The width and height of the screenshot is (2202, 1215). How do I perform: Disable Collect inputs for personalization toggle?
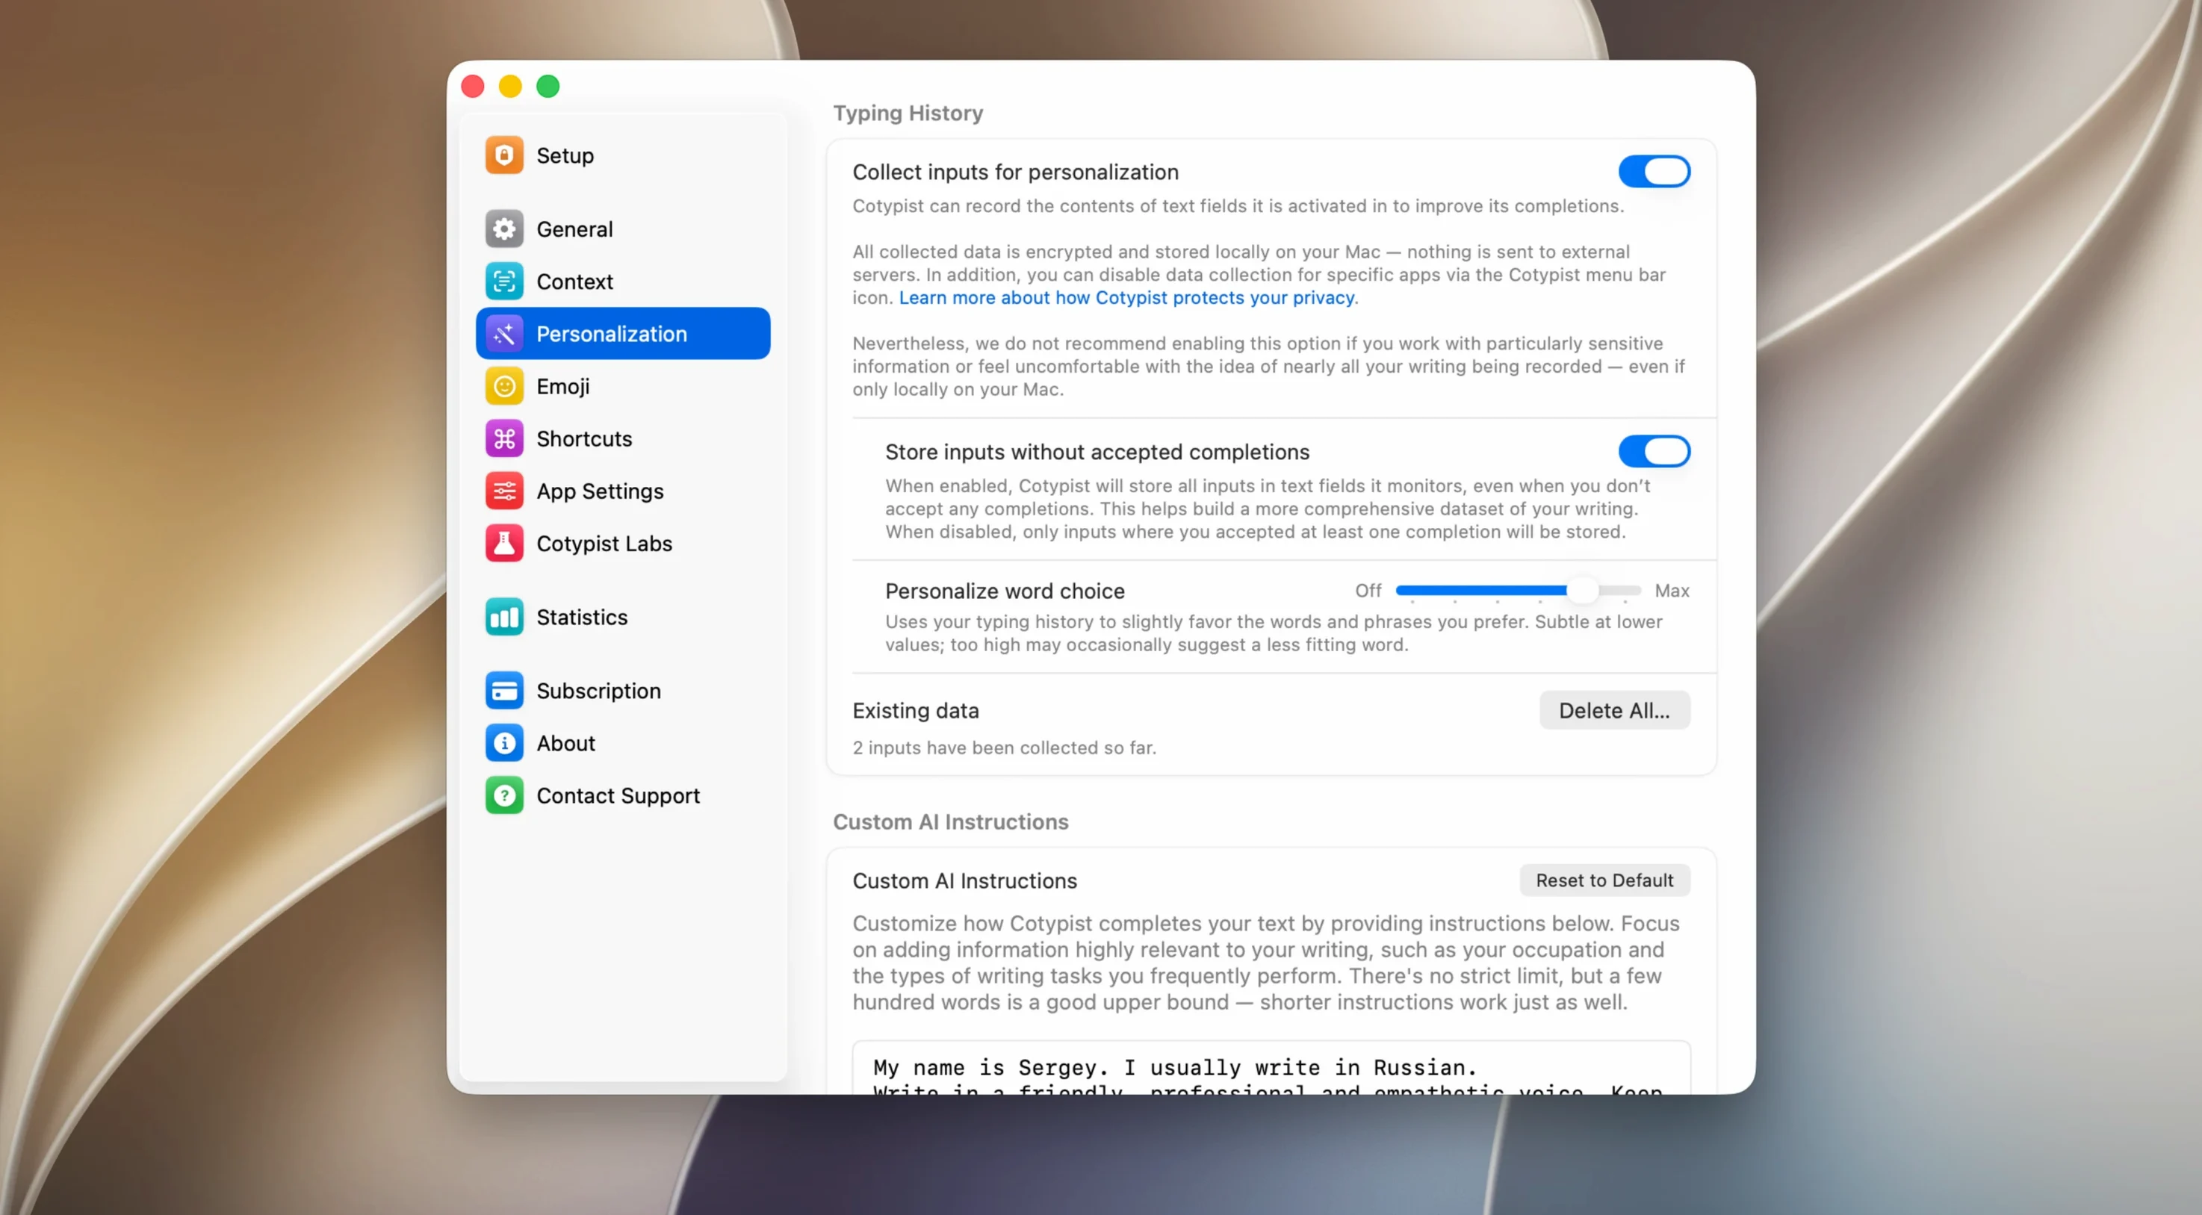pyautogui.click(x=1654, y=172)
